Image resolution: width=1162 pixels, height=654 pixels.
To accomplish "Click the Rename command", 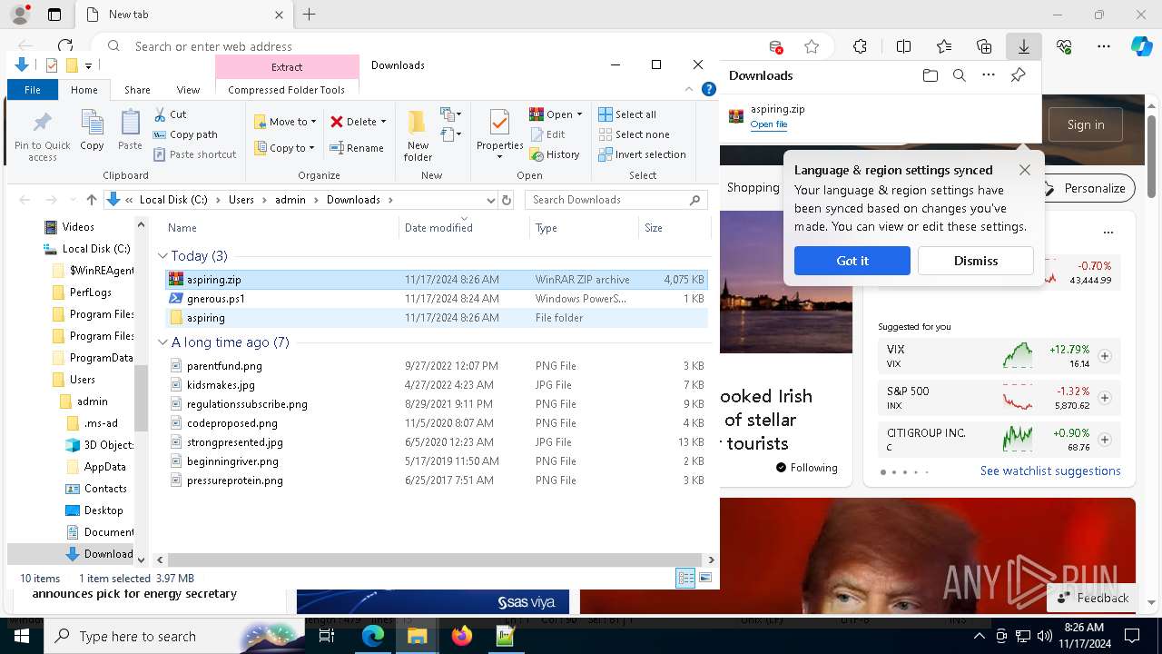I will 356,148.
